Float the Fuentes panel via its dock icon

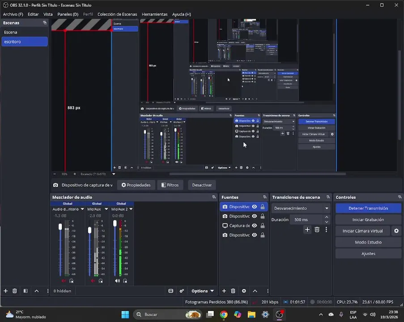point(264,197)
